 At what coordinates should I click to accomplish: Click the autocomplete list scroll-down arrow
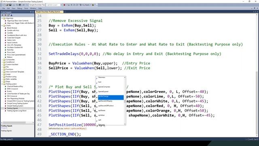coord(125,124)
